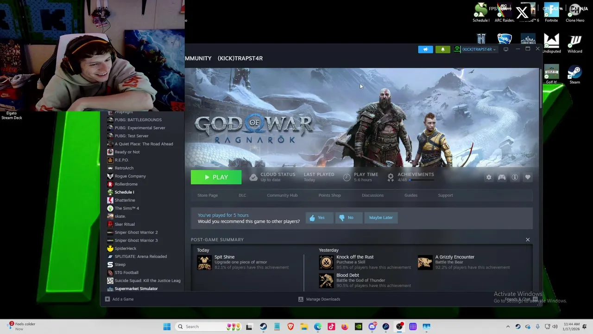Open the Community Hub tab
Screen dimensions: 593x334
[282, 195]
